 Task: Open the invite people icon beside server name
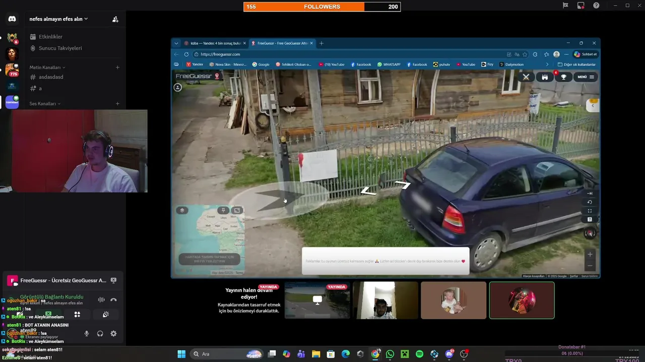pos(115,19)
